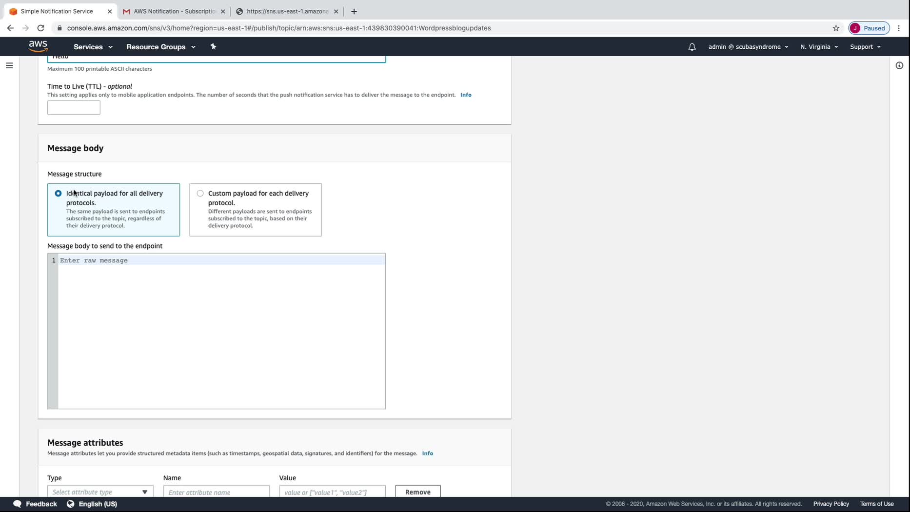The width and height of the screenshot is (910, 512).
Task: Close the Simple Notification Service tab
Action: click(x=110, y=11)
